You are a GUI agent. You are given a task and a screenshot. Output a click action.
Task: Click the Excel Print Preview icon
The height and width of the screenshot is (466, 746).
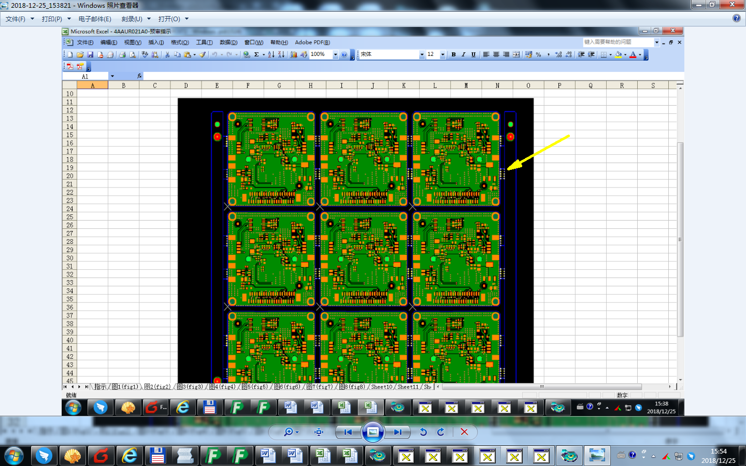pos(133,54)
